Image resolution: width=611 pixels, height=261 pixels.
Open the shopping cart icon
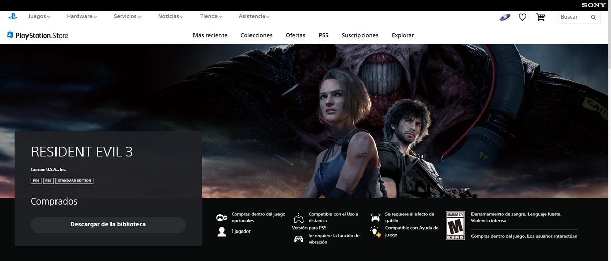[541, 17]
